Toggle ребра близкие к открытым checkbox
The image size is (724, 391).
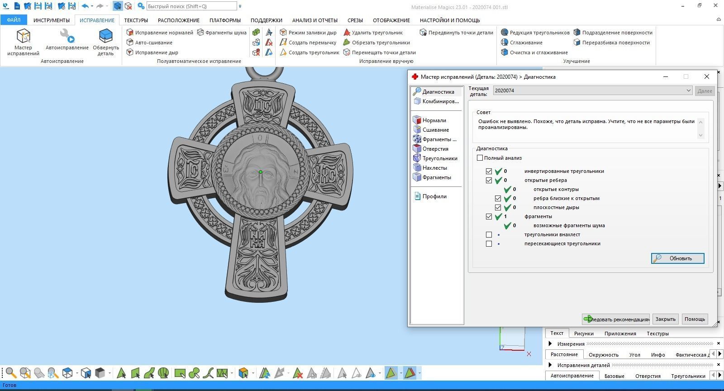coord(498,199)
